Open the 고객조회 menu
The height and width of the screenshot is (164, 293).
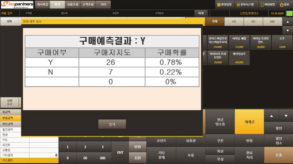point(88,5)
